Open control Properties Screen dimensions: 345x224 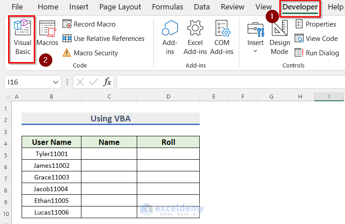[x=315, y=24]
